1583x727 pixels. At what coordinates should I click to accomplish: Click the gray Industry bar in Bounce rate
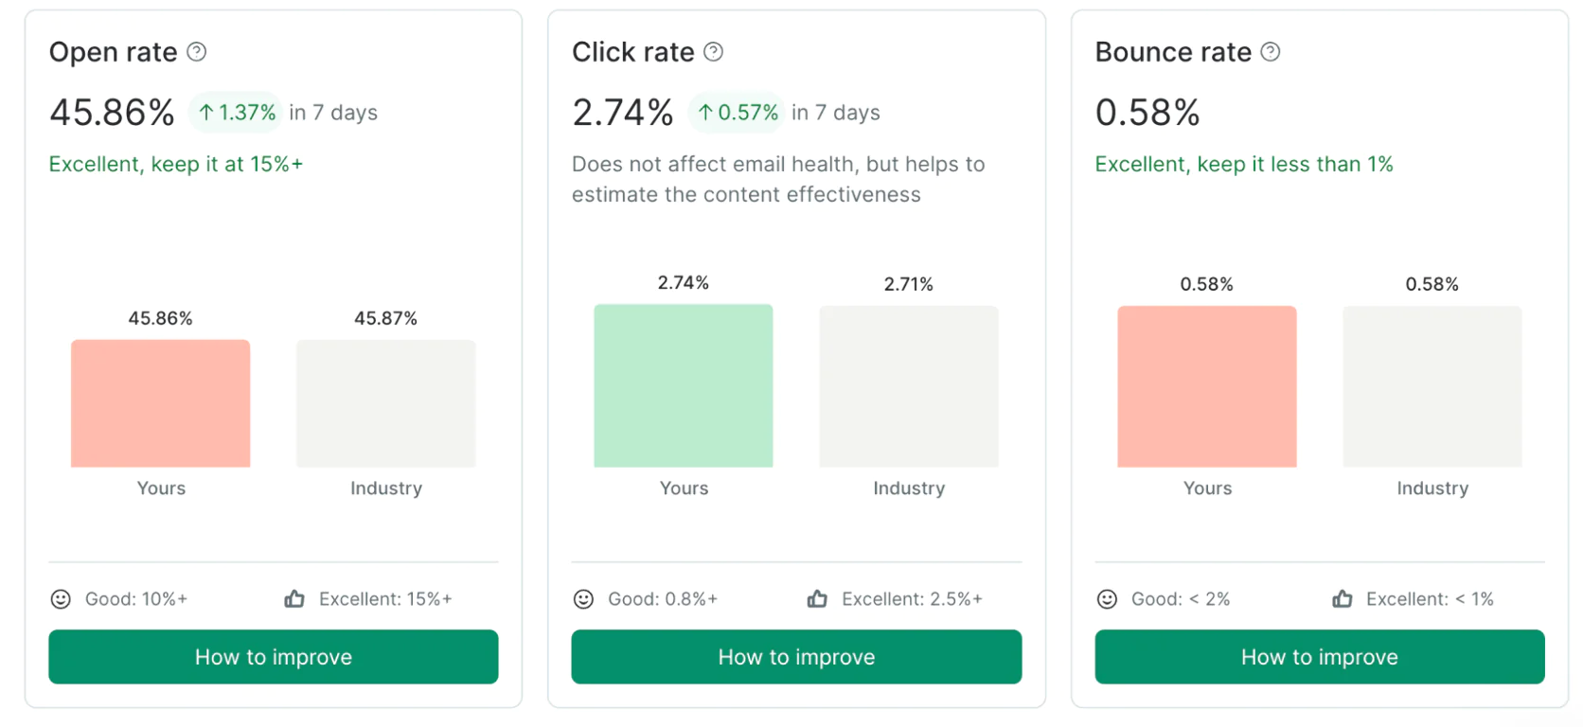(1432, 386)
